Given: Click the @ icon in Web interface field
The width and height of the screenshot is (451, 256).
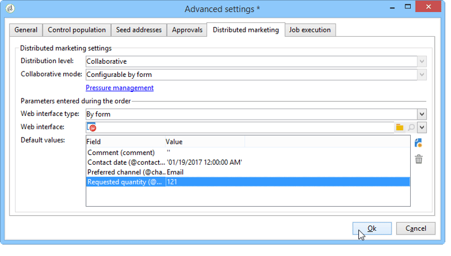Looking at the screenshot, I should pyautogui.click(x=92, y=127).
